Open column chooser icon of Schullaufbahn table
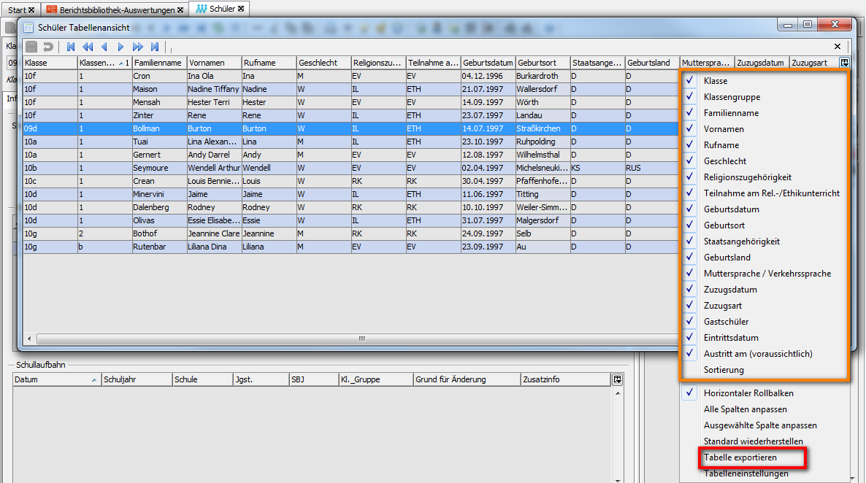This screenshot has width=866, height=483. pyautogui.click(x=618, y=379)
